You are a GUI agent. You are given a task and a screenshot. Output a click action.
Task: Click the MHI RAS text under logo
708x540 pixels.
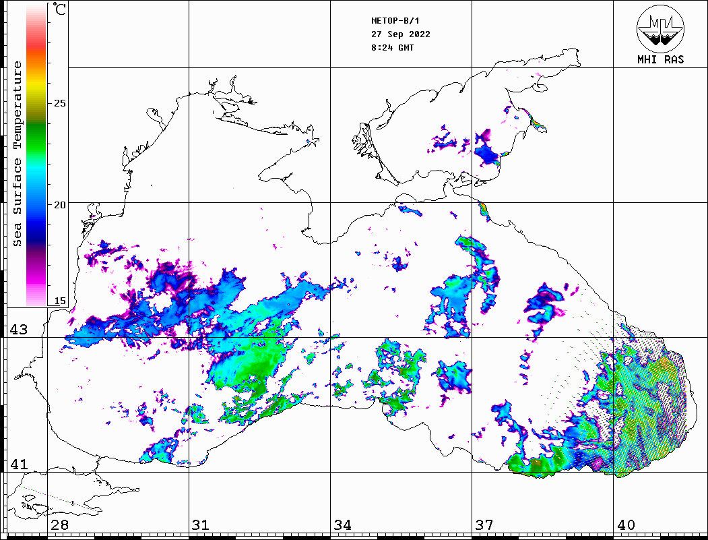tap(661, 59)
